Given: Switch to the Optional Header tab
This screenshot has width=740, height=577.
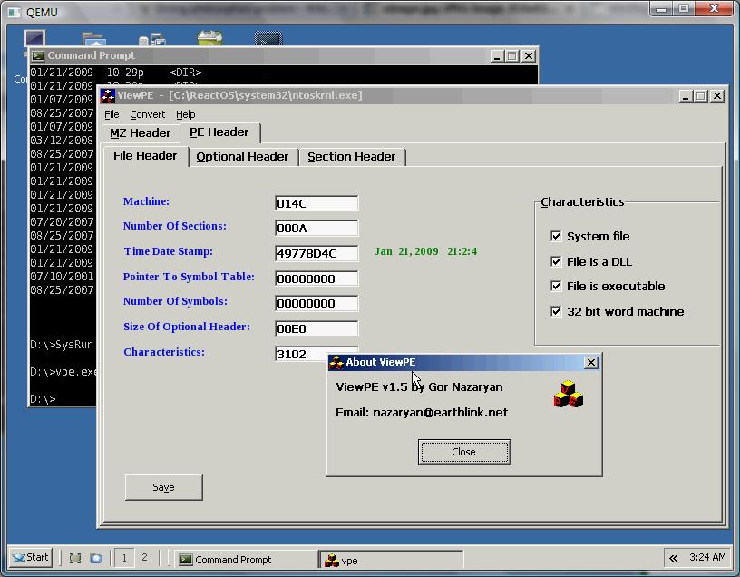Looking at the screenshot, I should click(242, 157).
